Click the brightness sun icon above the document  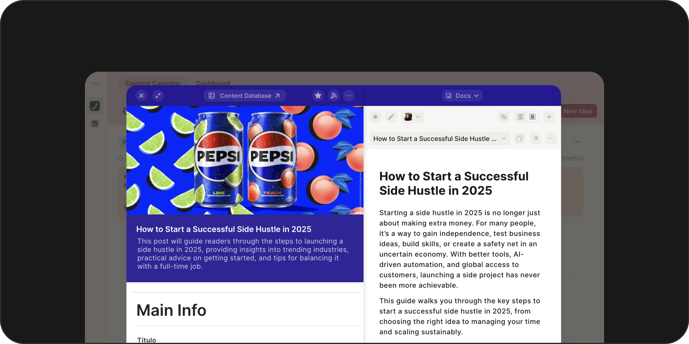[375, 117]
